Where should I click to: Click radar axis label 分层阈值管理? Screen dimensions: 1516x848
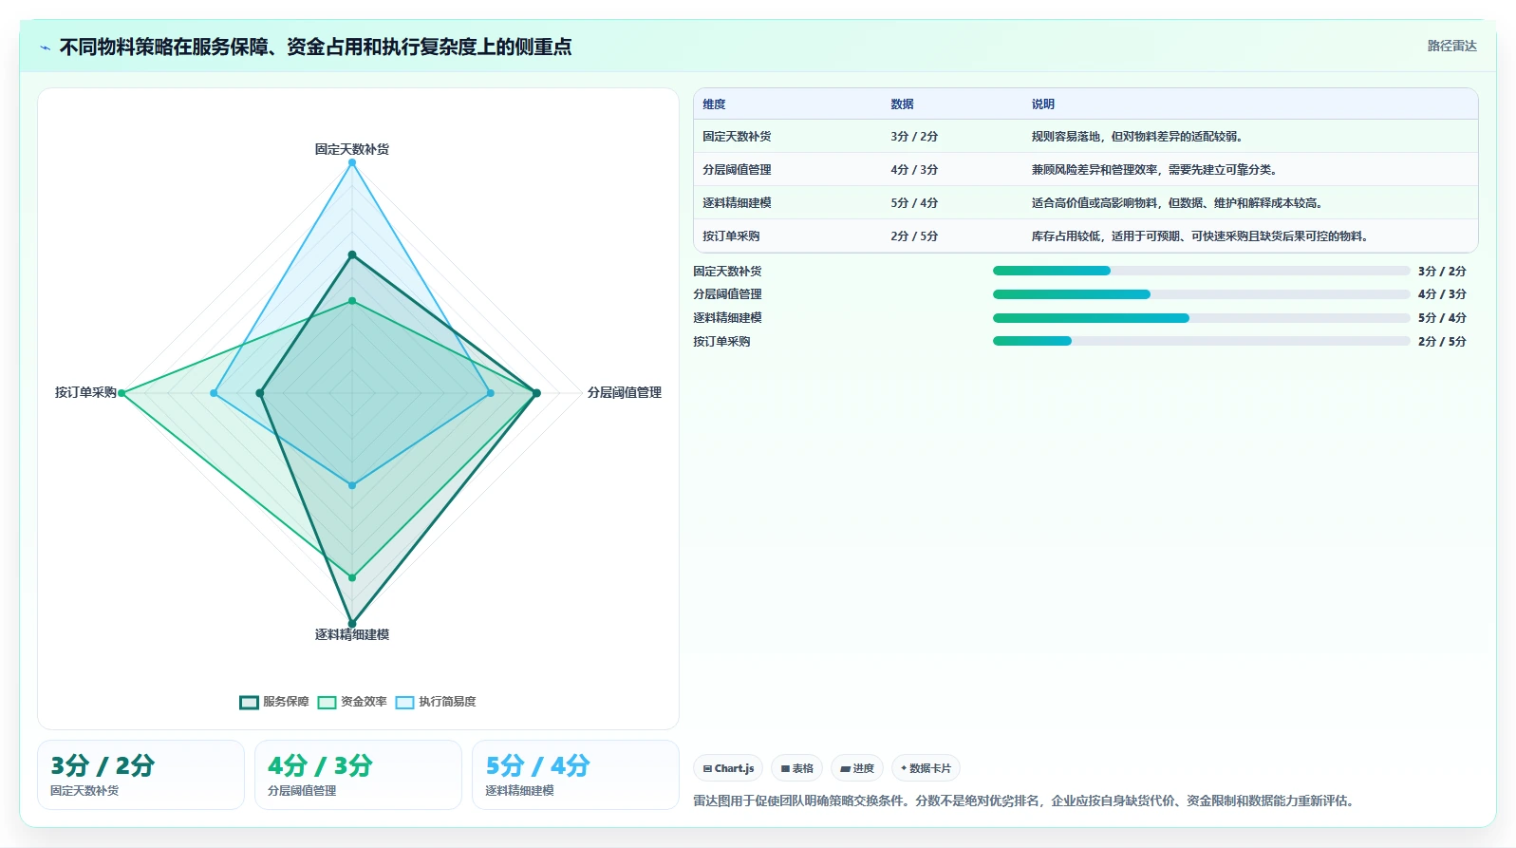(x=625, y=392)
